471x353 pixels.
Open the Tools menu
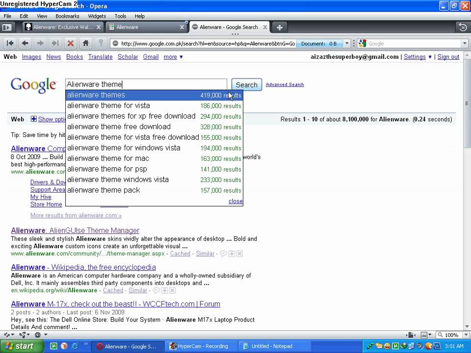click(x=120, y=16)
